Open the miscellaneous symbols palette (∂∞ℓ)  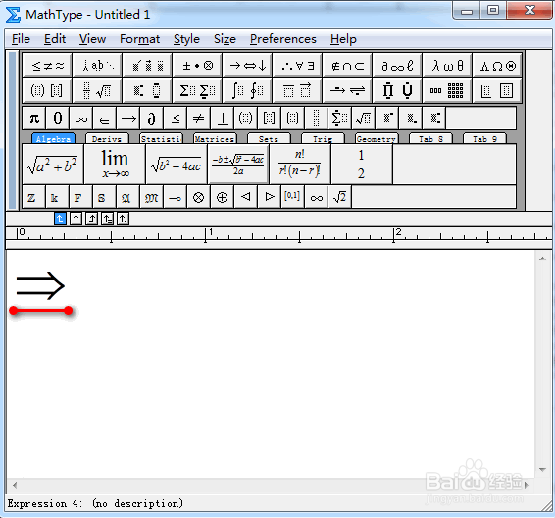pyautogui.click(x=397, y=66)
